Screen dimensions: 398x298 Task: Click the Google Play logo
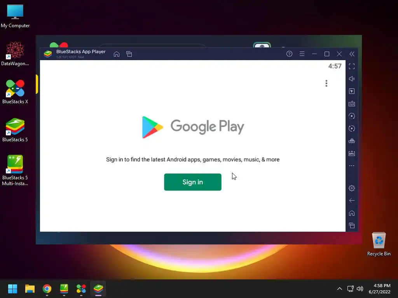tap(193, 127)
